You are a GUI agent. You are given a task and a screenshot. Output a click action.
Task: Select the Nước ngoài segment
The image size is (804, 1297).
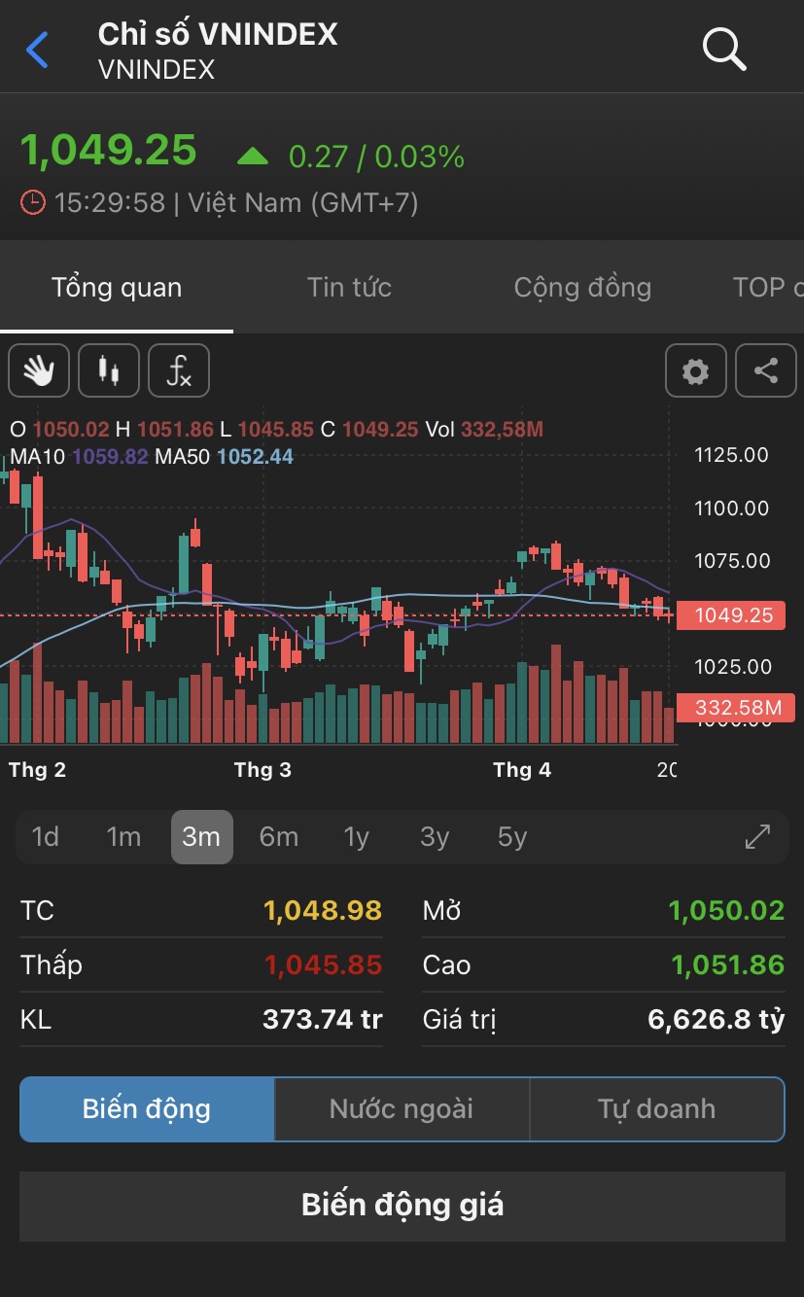click(402, 1108)
